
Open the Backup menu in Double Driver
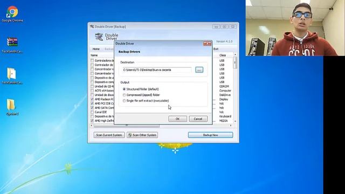(x=109, y=49)
